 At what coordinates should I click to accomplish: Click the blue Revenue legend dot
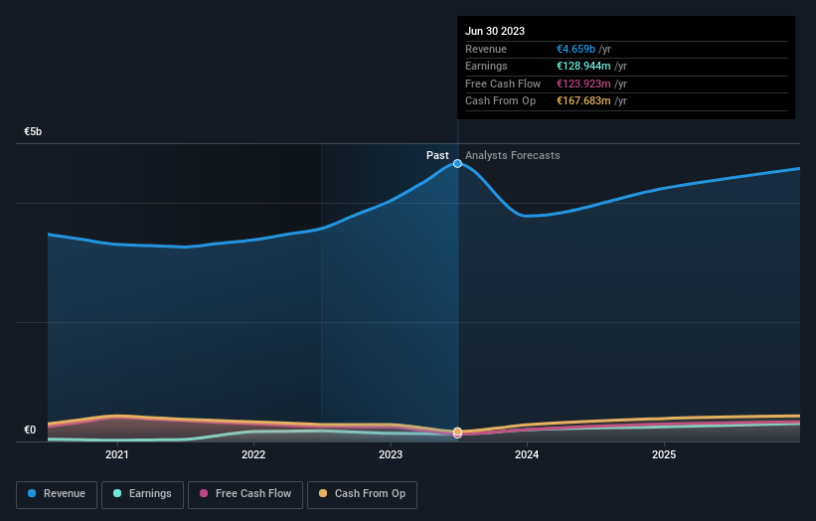click(x=32, y=493)
